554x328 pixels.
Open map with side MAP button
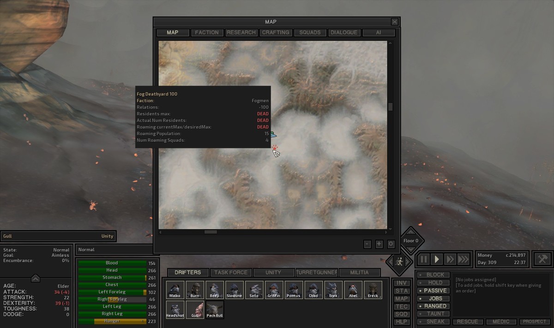(402, 299)
